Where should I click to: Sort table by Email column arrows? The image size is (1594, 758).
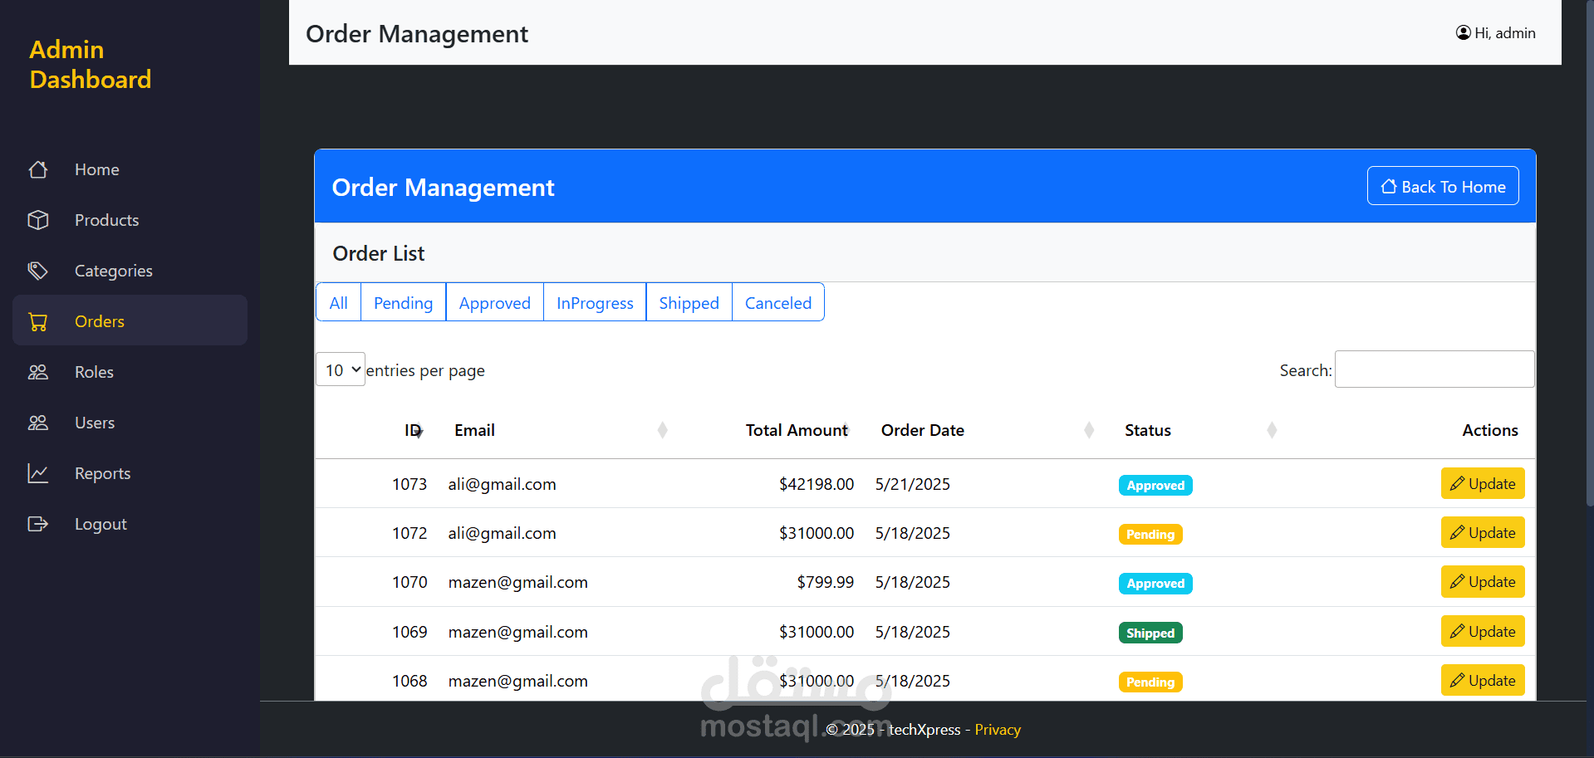click(x=662, y=430)
